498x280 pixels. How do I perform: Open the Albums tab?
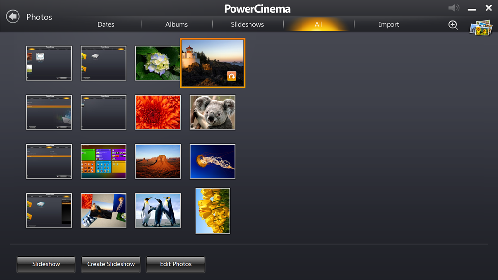[177, 24]
